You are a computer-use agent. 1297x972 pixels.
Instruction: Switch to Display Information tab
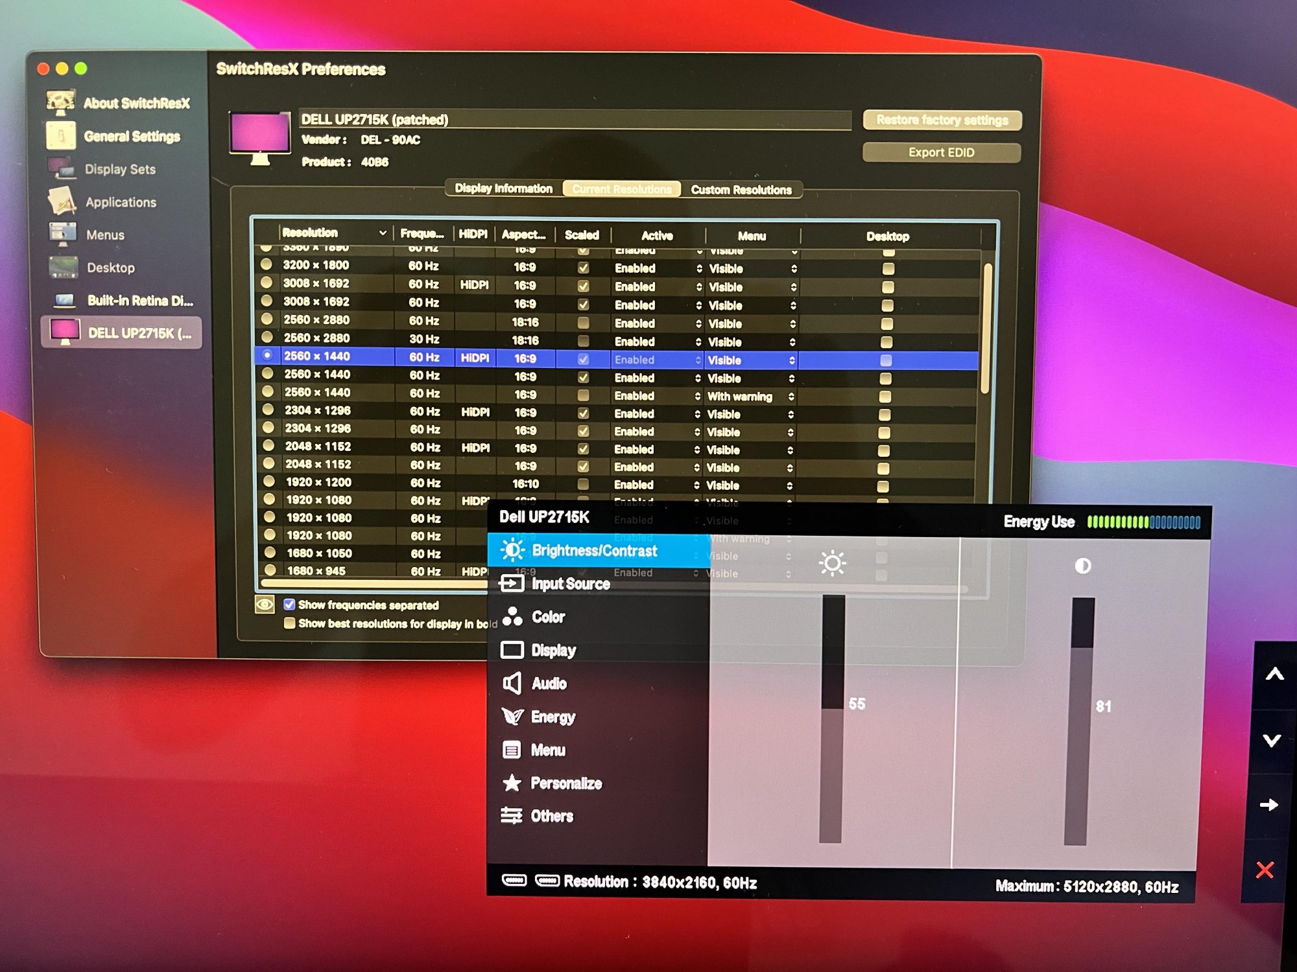click(503, 189)
